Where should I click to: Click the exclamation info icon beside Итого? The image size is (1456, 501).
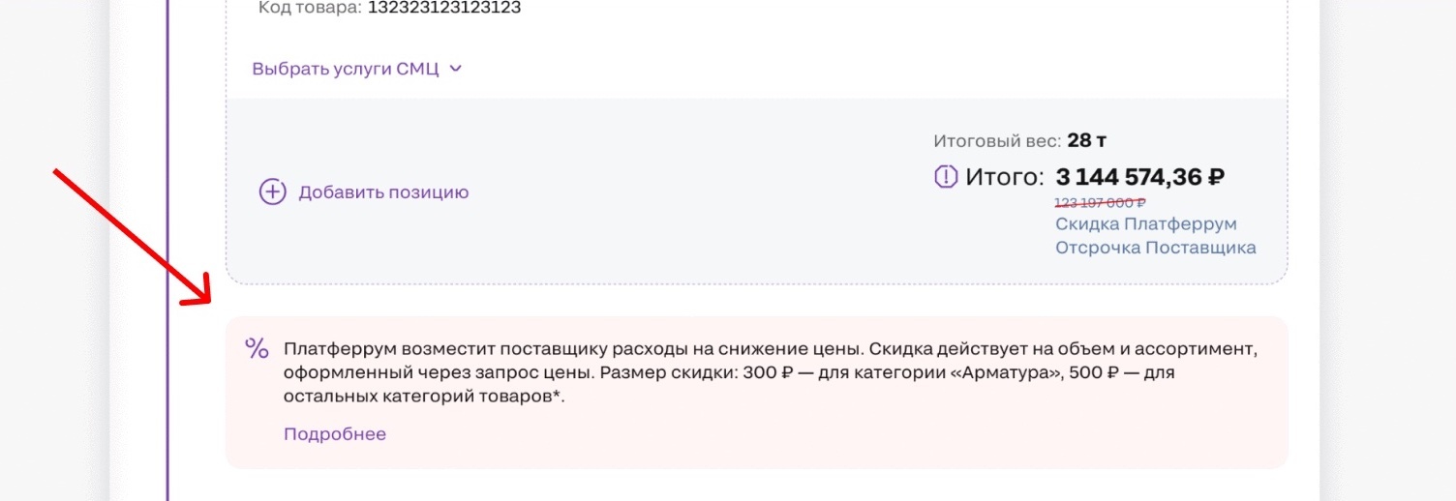(x=945, y=178)
